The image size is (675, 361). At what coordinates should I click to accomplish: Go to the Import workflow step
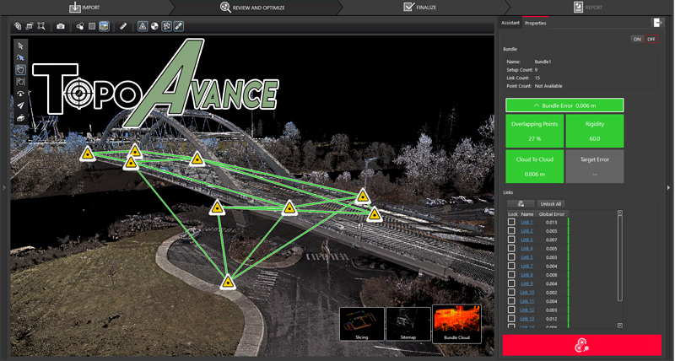coord(85,8)
